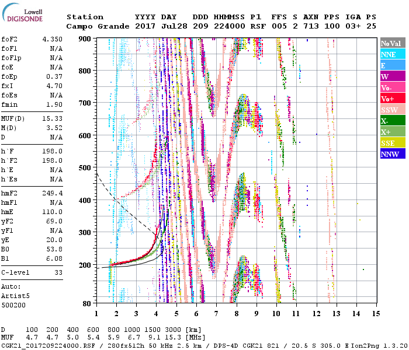
Task: Select the NoVal legend swatch
Action: coord(391,43)
